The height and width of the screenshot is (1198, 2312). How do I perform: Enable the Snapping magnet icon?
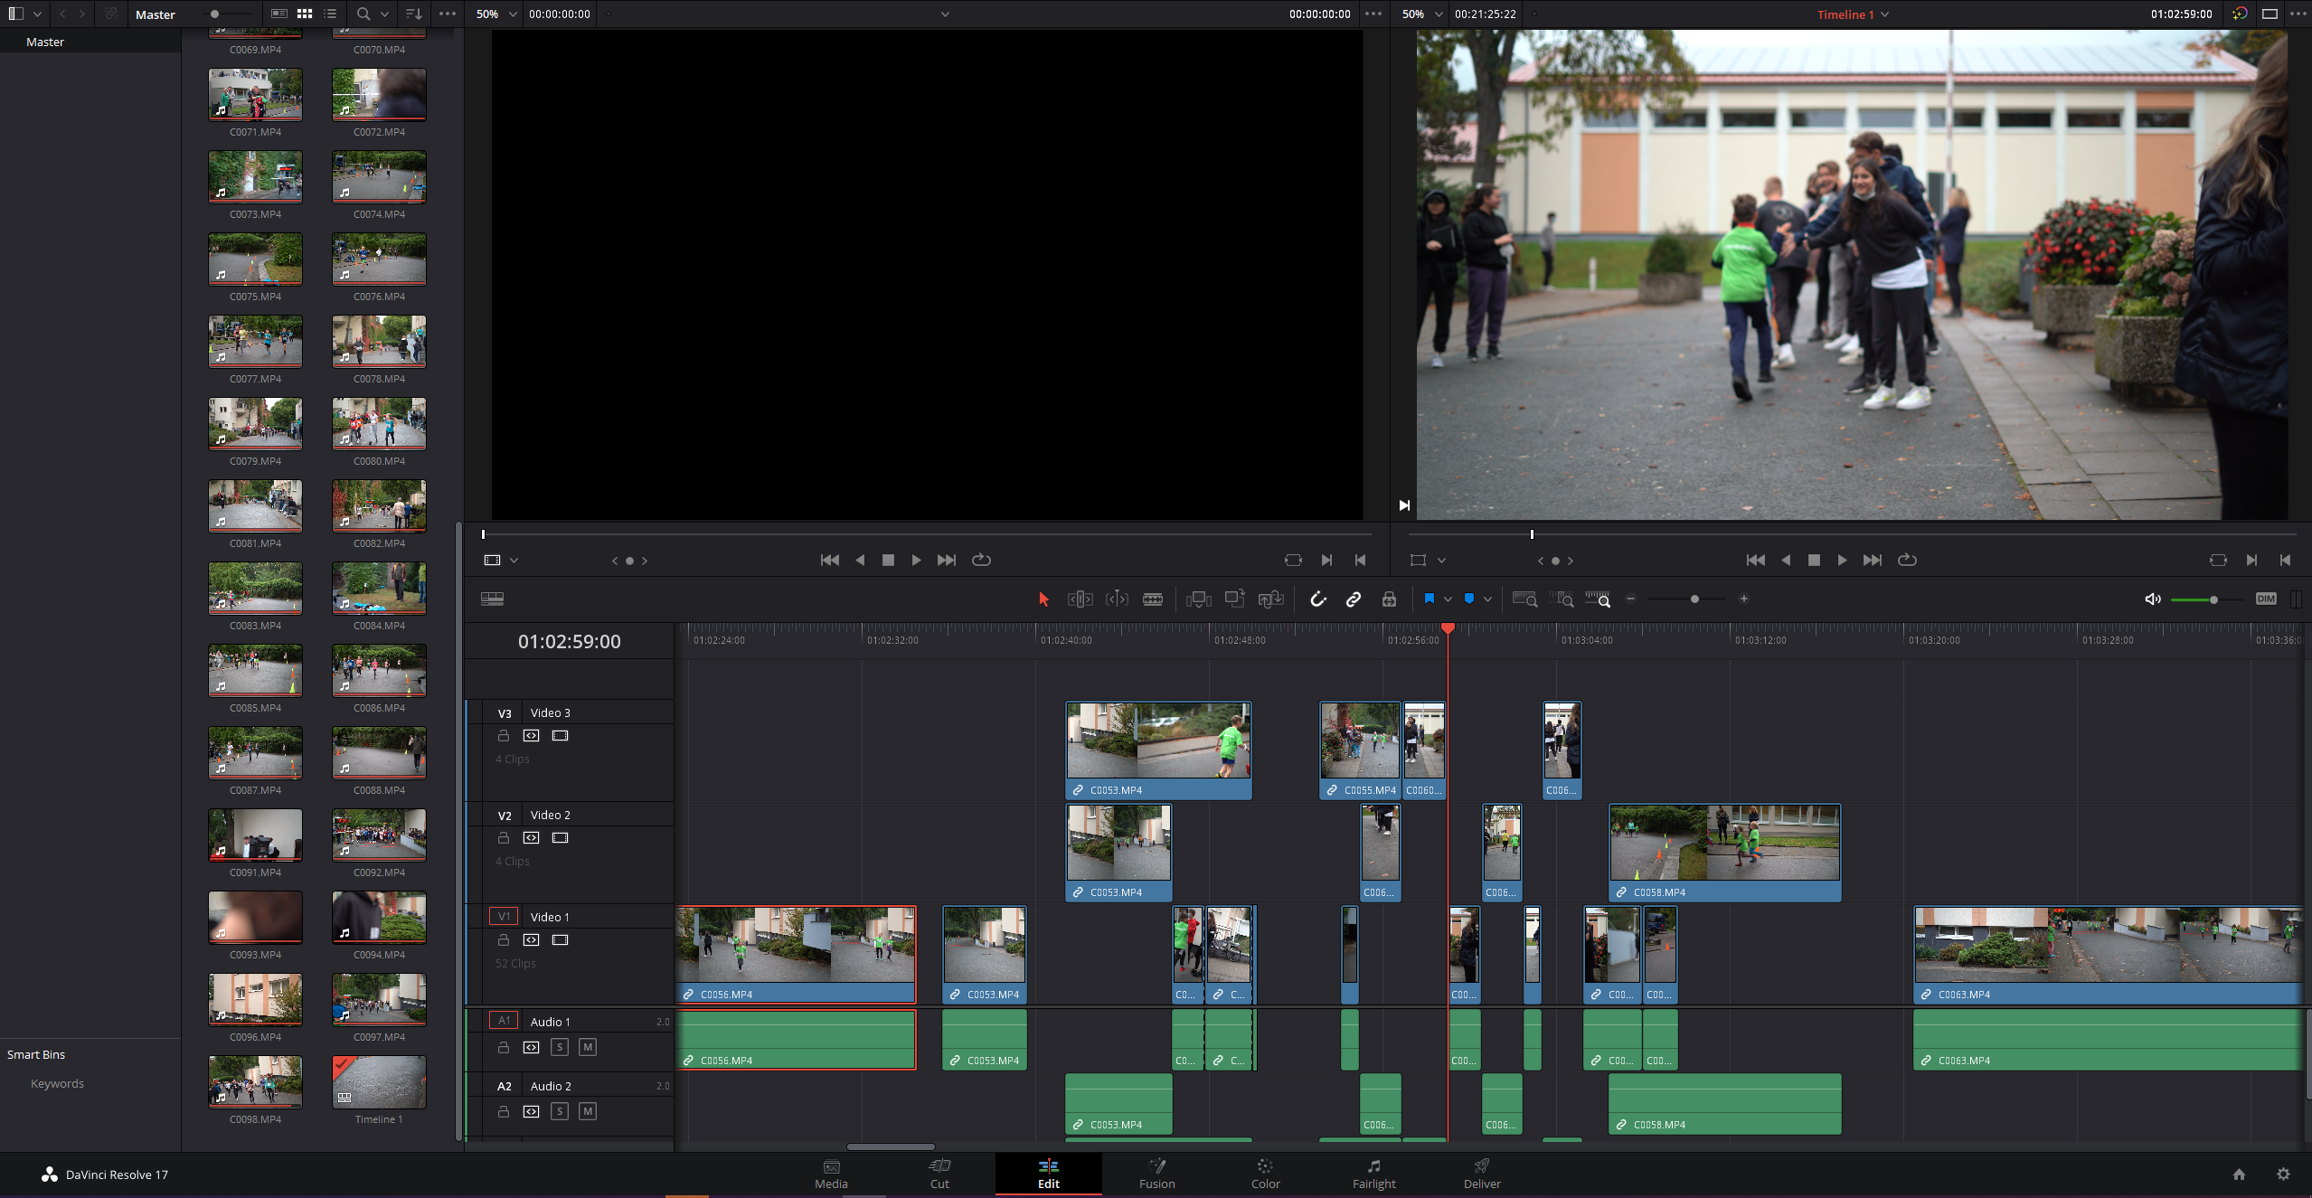tap(1318, 599)
